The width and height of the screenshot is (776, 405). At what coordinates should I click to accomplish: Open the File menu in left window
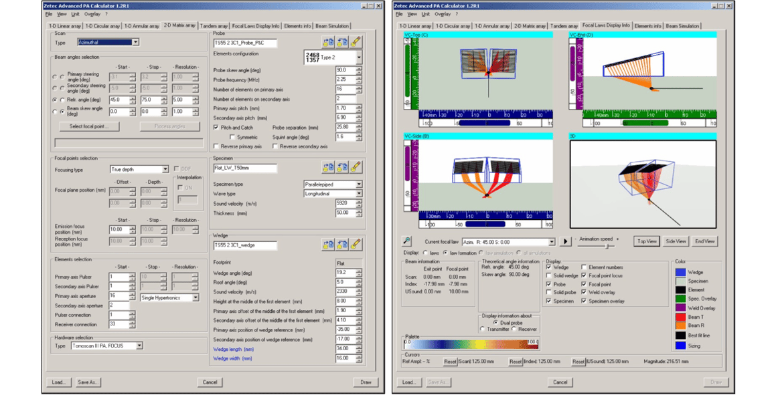click(48, 14)
